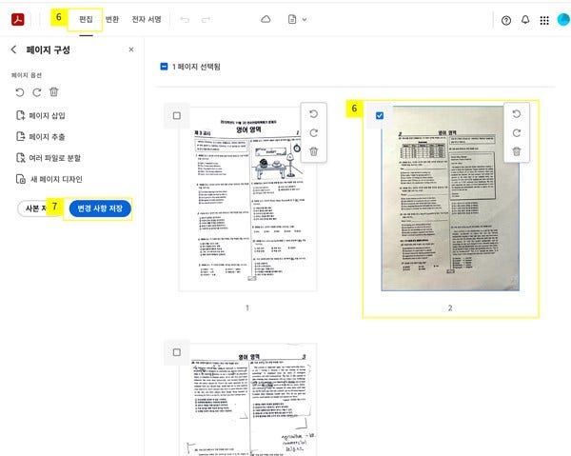This screenshot has height=456, width=571.
Task: Select the page 3 thumbnail
Action: 247,400
